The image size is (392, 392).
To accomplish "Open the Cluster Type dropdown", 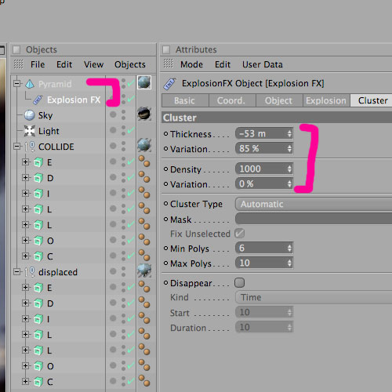I will [314, 204].
